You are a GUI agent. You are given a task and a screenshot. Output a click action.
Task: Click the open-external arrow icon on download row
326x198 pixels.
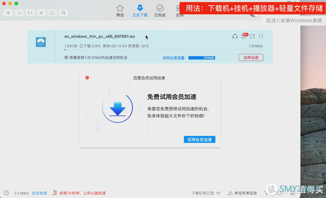click(x=252, y=36)
